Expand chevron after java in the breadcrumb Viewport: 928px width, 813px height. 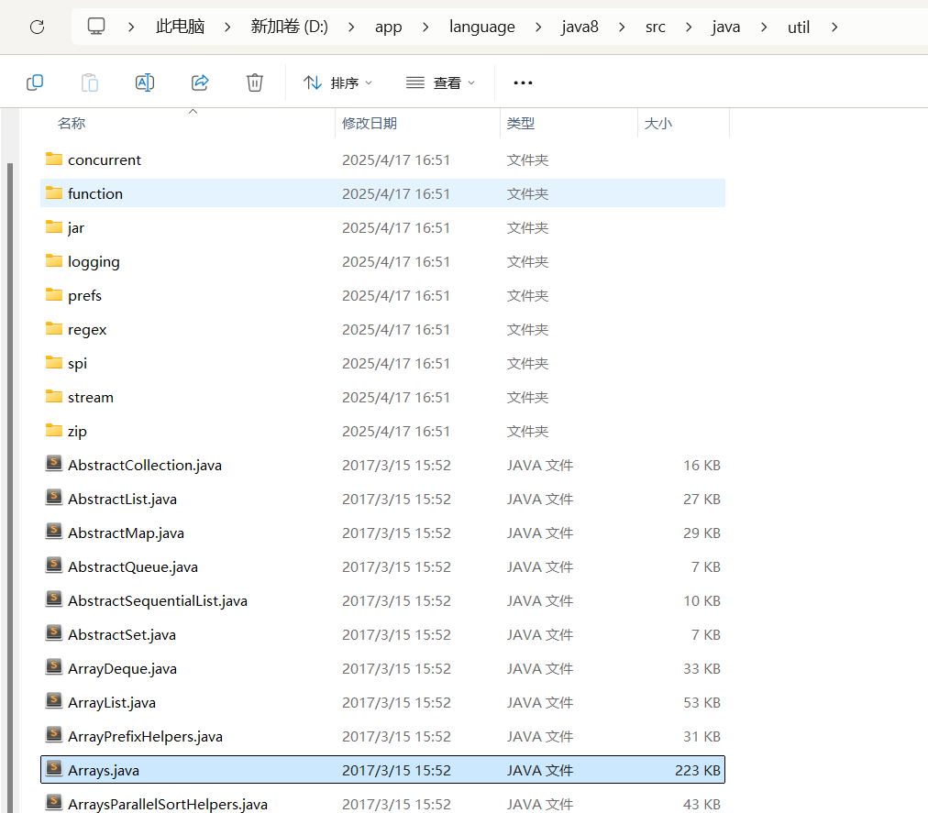[x=764, y=27]
